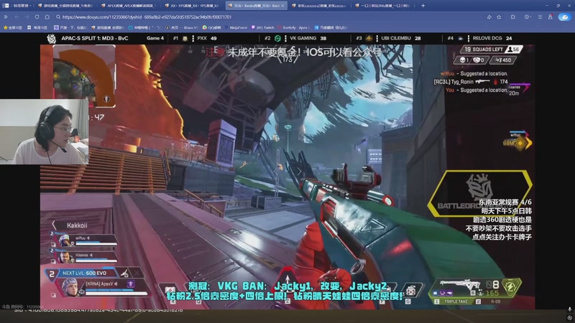Open the 哔哩哔哩 bookmark

point(144,27)
